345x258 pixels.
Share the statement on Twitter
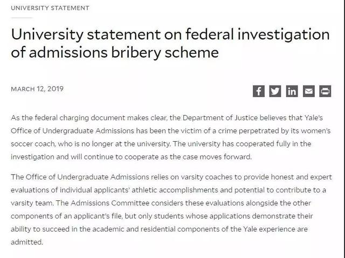(275, 90)
